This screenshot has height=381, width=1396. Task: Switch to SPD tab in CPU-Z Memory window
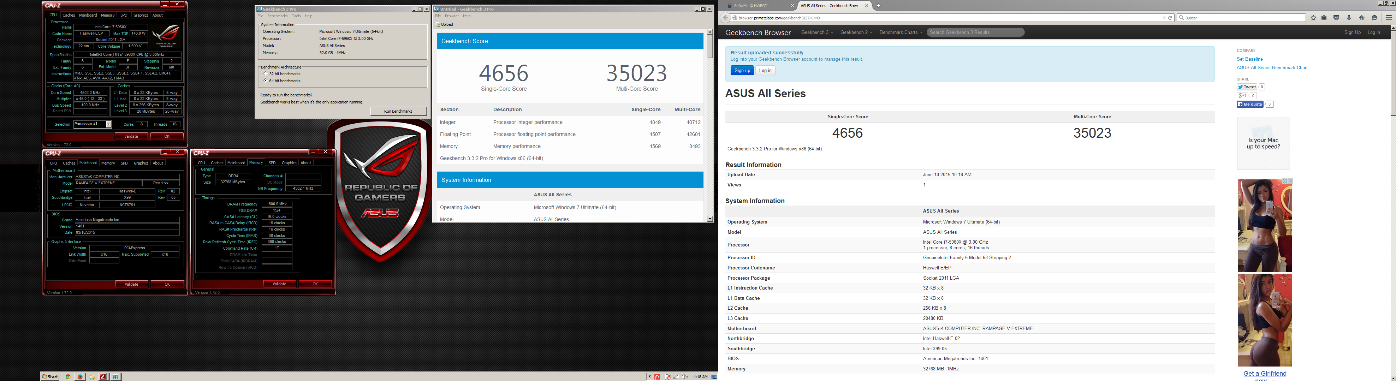(272, 162)
